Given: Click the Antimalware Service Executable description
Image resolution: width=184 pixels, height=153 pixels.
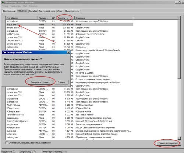Looking at the screenshot, I should tap(90, 34).
